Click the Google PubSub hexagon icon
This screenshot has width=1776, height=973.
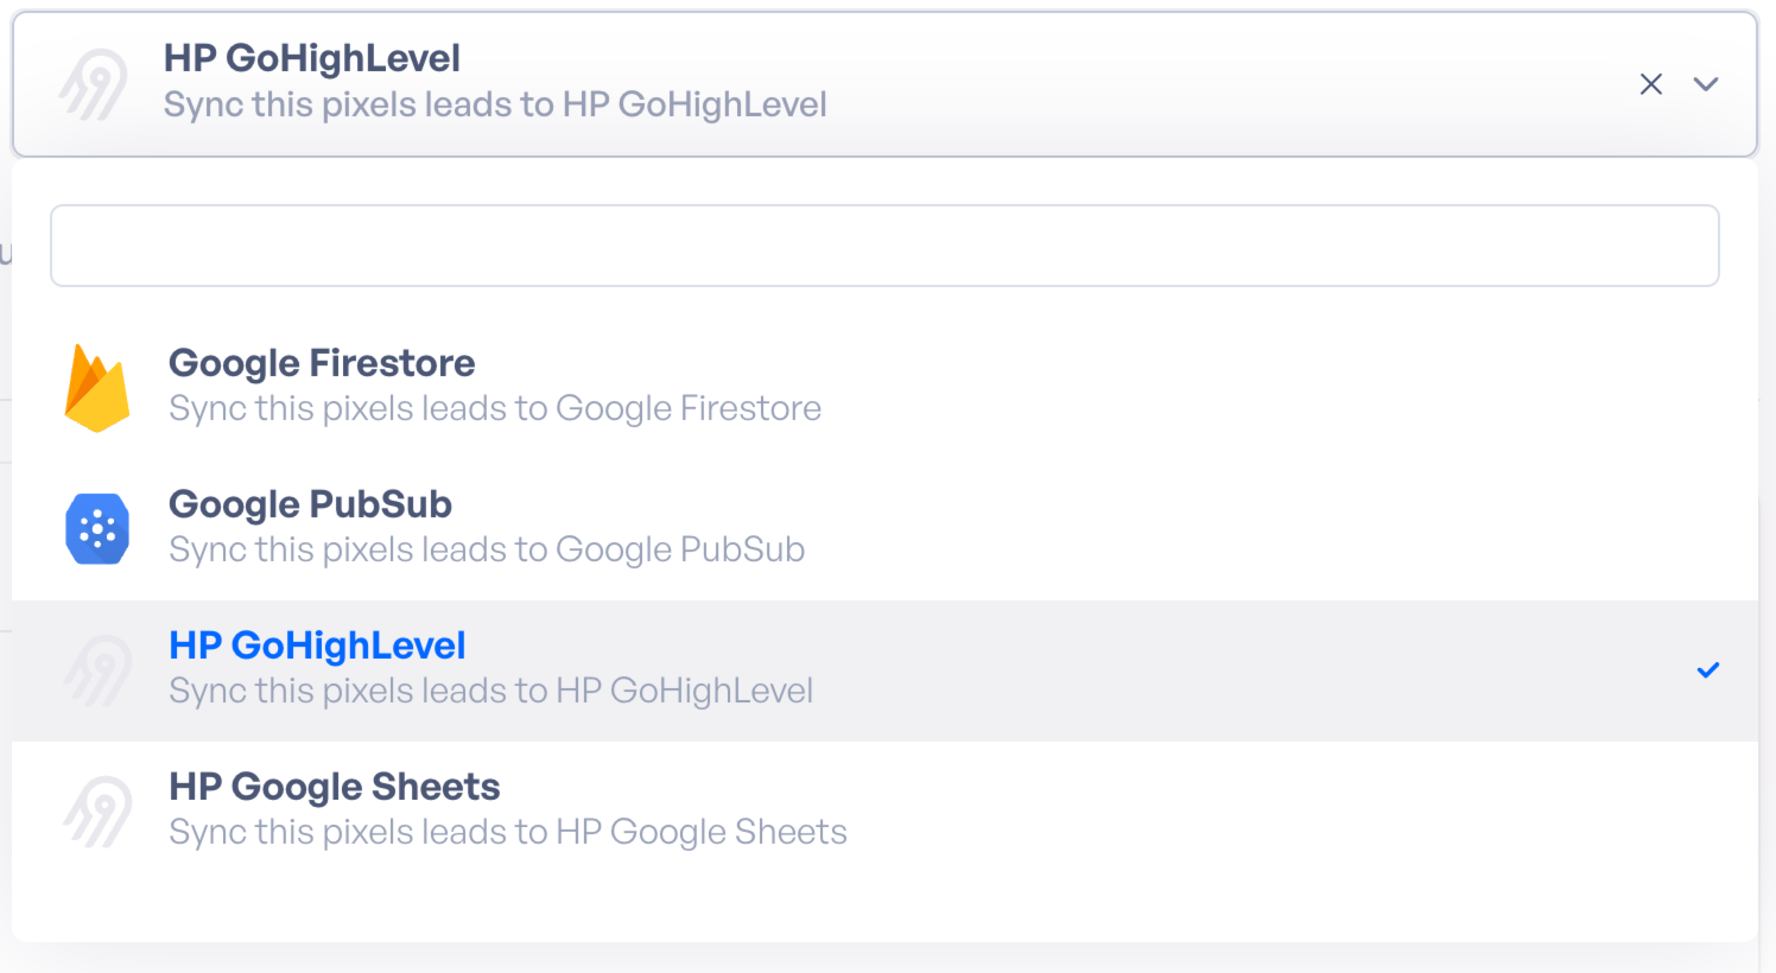point(97,529)
